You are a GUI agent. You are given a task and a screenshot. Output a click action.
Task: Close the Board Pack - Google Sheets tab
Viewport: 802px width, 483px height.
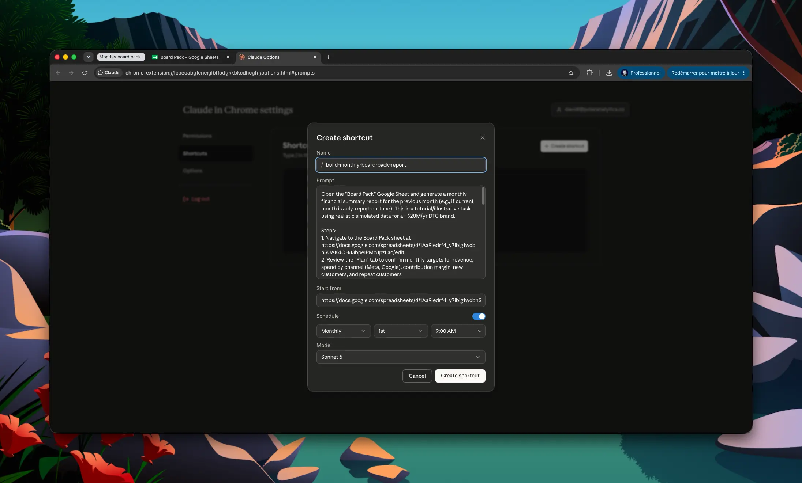point(228,57)
